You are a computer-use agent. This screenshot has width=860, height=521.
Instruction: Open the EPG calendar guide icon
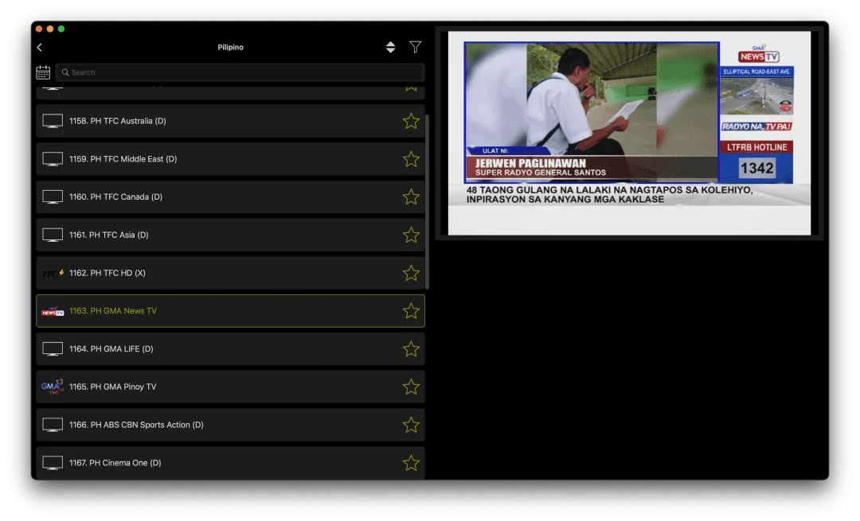click(43, 72)
